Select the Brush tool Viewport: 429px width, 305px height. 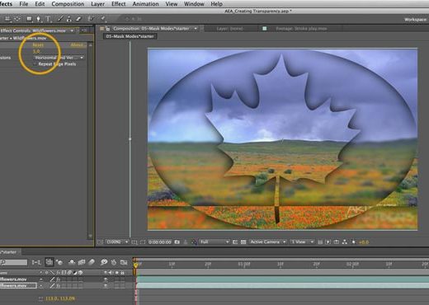[60, 19]
